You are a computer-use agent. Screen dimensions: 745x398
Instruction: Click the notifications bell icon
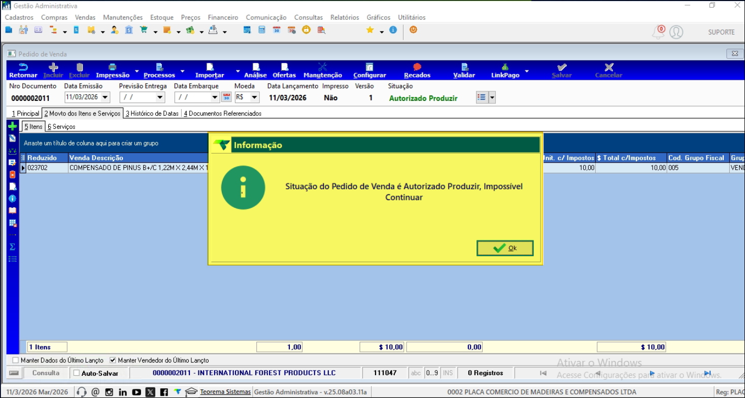[658, 32]
